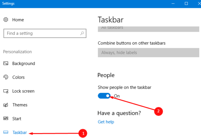Click the Settings window title text
Viewport: 201px width, 138px height.
click(8, 3)
